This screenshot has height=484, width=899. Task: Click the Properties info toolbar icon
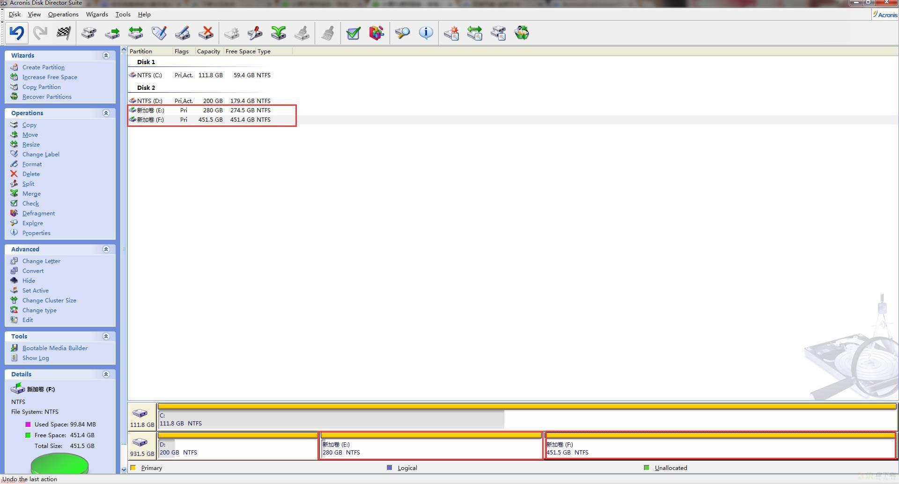(x=426, y=33)
